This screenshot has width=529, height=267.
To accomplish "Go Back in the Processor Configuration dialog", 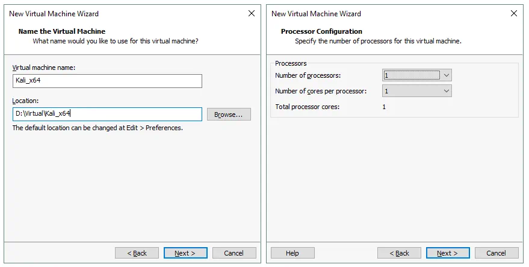I will point(399,253).
